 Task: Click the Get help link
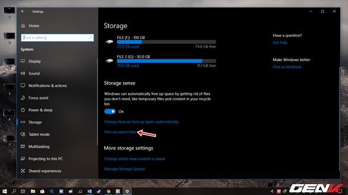coord(280,42)
